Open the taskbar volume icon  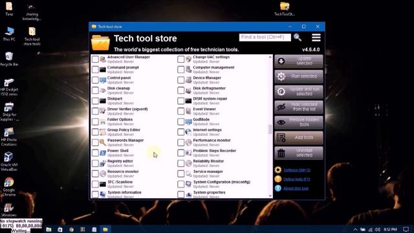(x=378, y=229)
